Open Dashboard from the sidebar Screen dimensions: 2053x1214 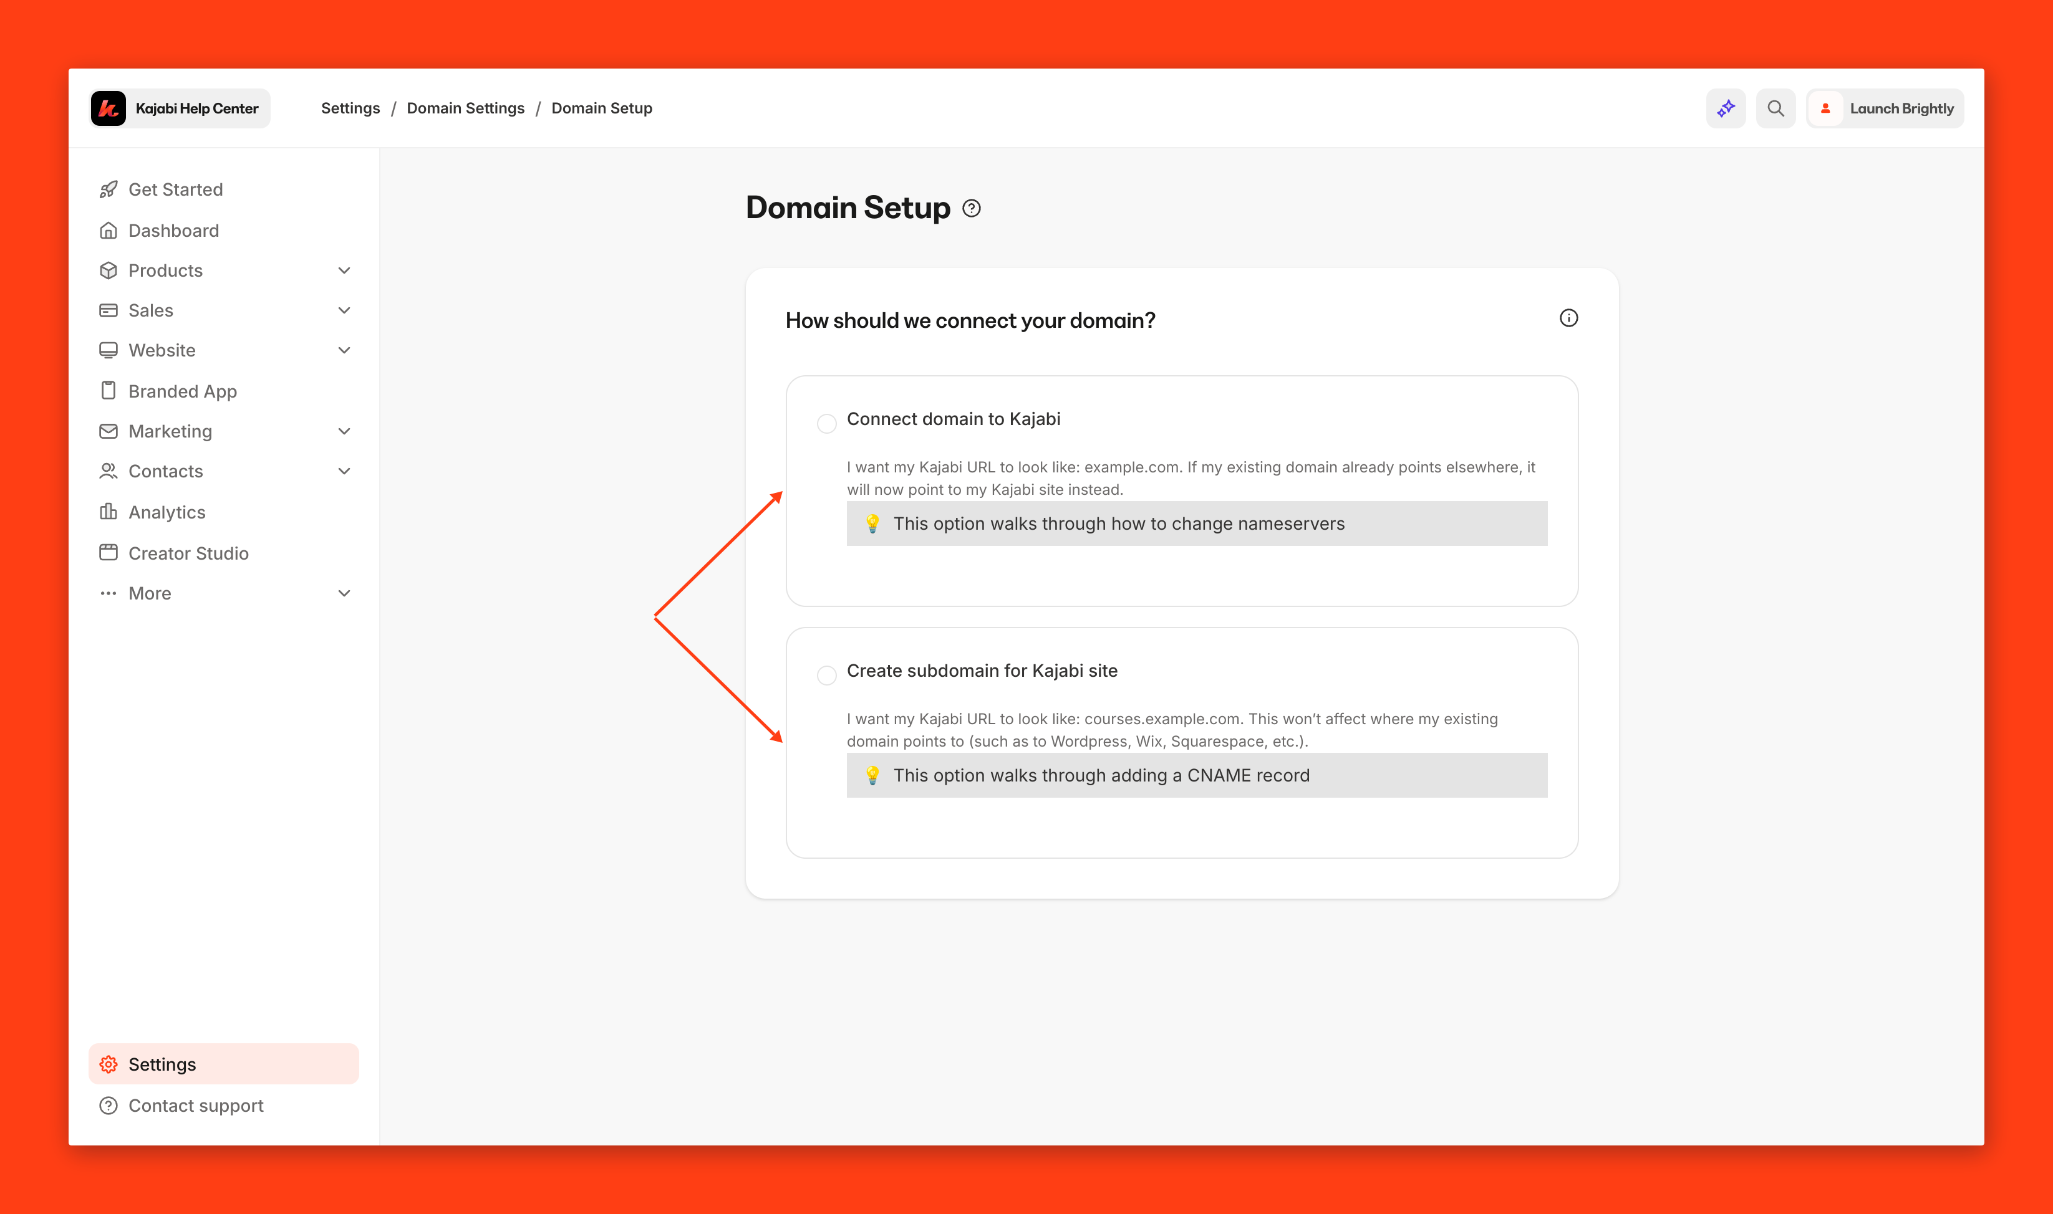click(x=173, y=231)
